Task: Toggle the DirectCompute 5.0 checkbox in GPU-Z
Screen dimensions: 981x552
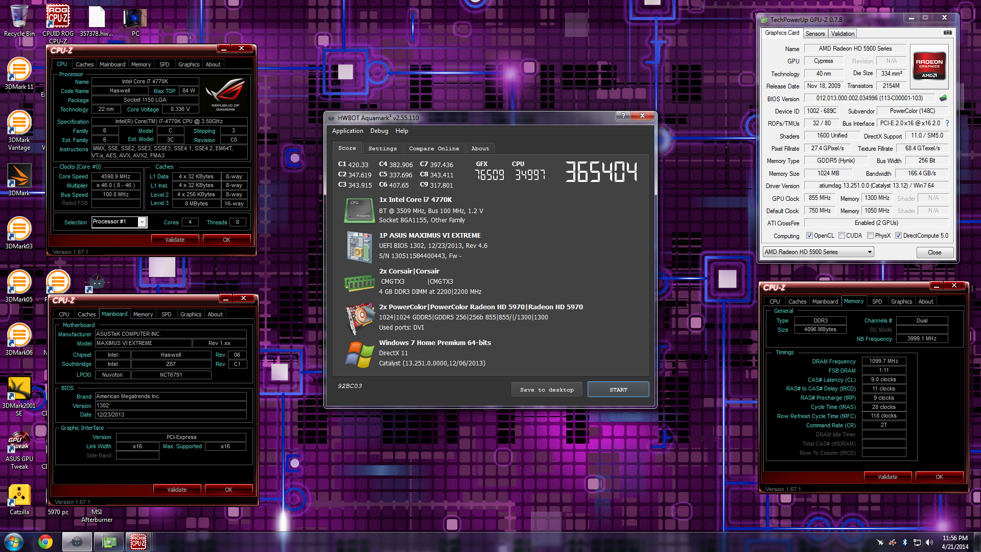Action: 898,236
